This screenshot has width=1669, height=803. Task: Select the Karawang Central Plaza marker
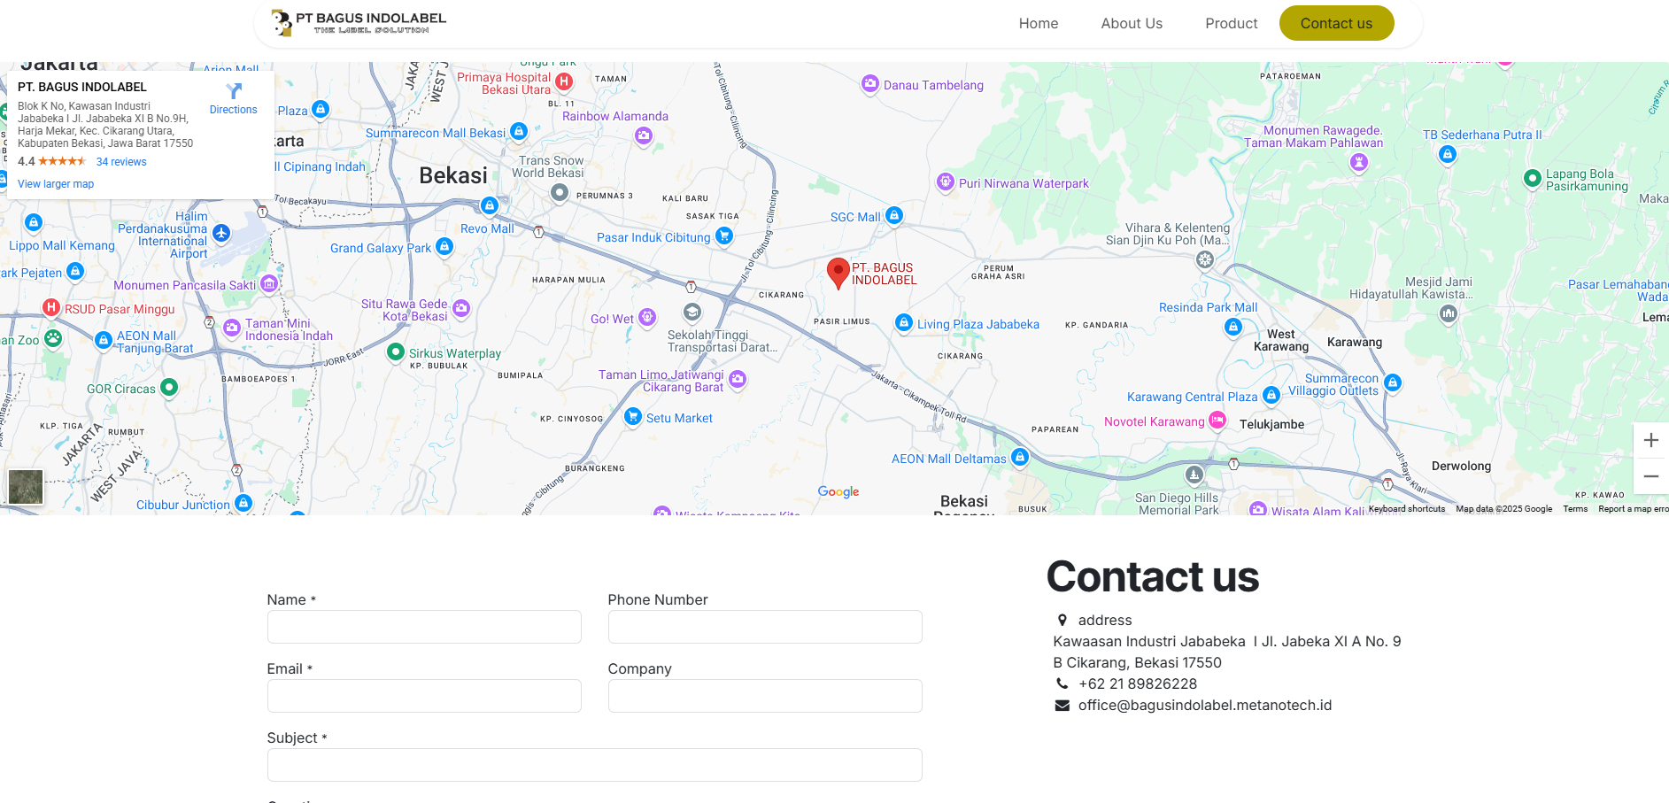(x=1271, y=394)
